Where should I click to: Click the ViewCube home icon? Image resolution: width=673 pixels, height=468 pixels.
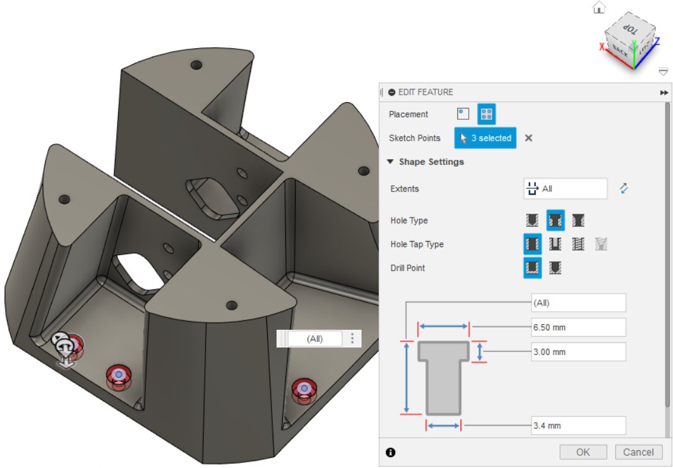coord(599,8)
